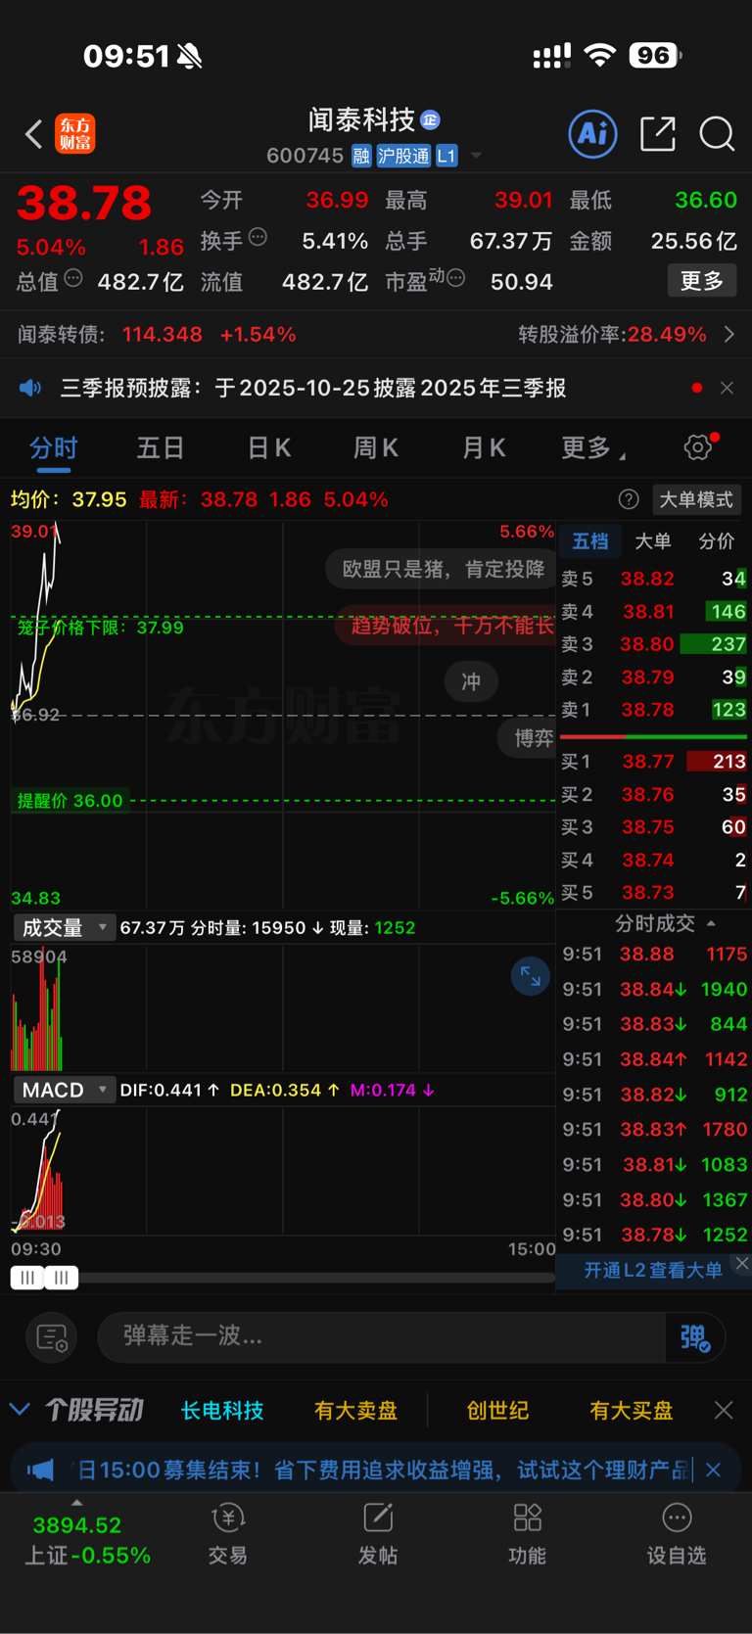The height and width of the screenshot is (1634, 752).
Task: Collapse the 个股异动 panel chevron
Action: click(20, 1410)
